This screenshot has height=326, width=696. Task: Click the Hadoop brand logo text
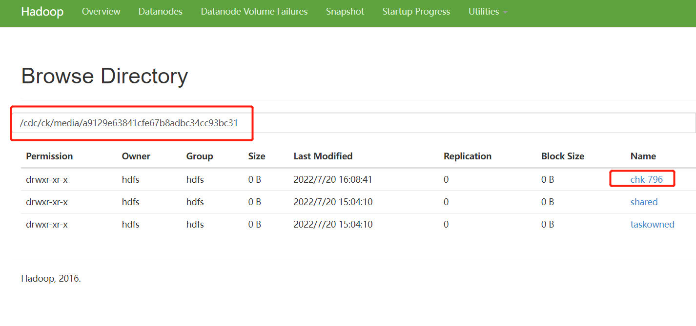(x=42, y=12)
